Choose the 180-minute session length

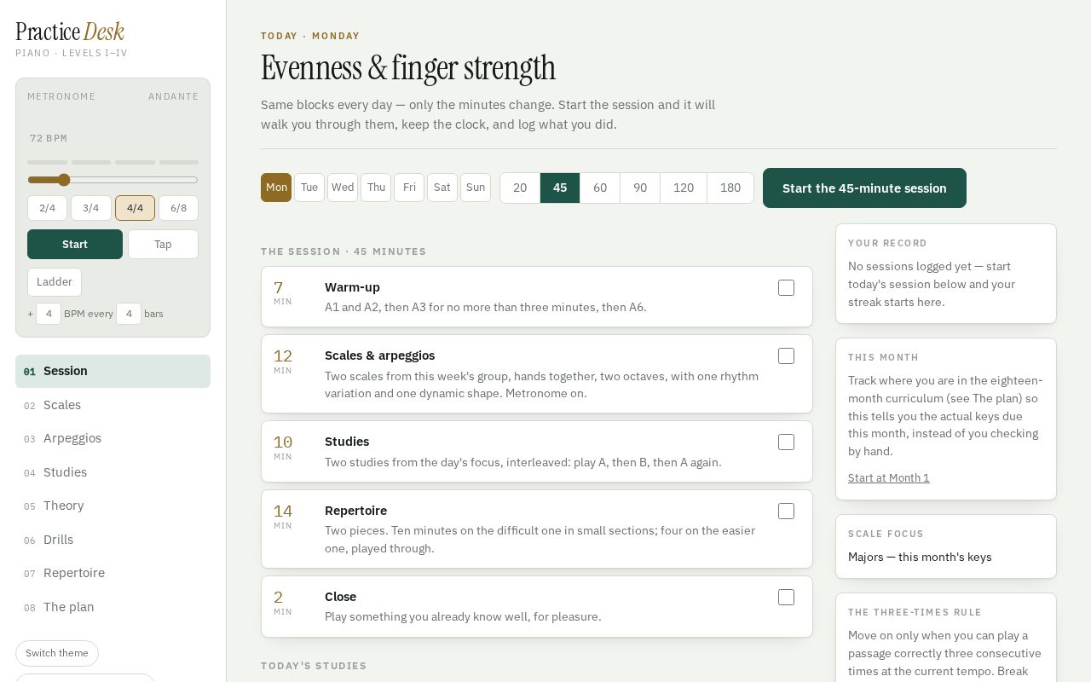[x=730, y=188]
